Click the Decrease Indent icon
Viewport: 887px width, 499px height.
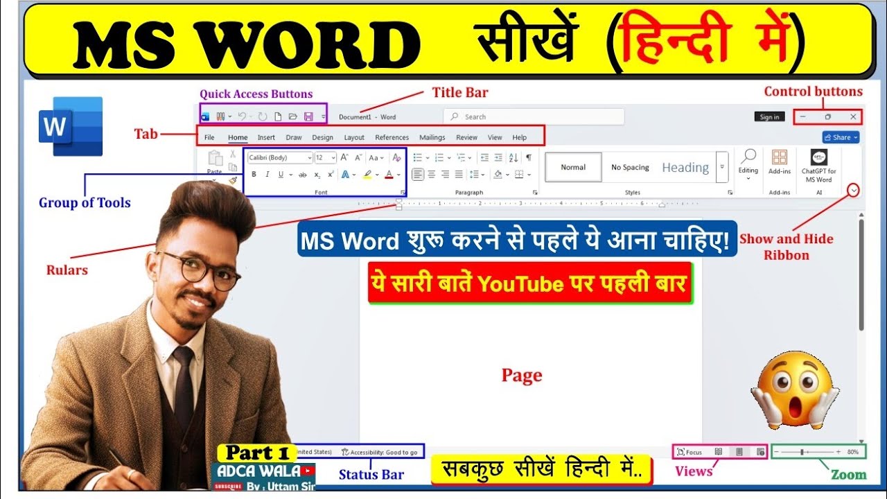484,157
